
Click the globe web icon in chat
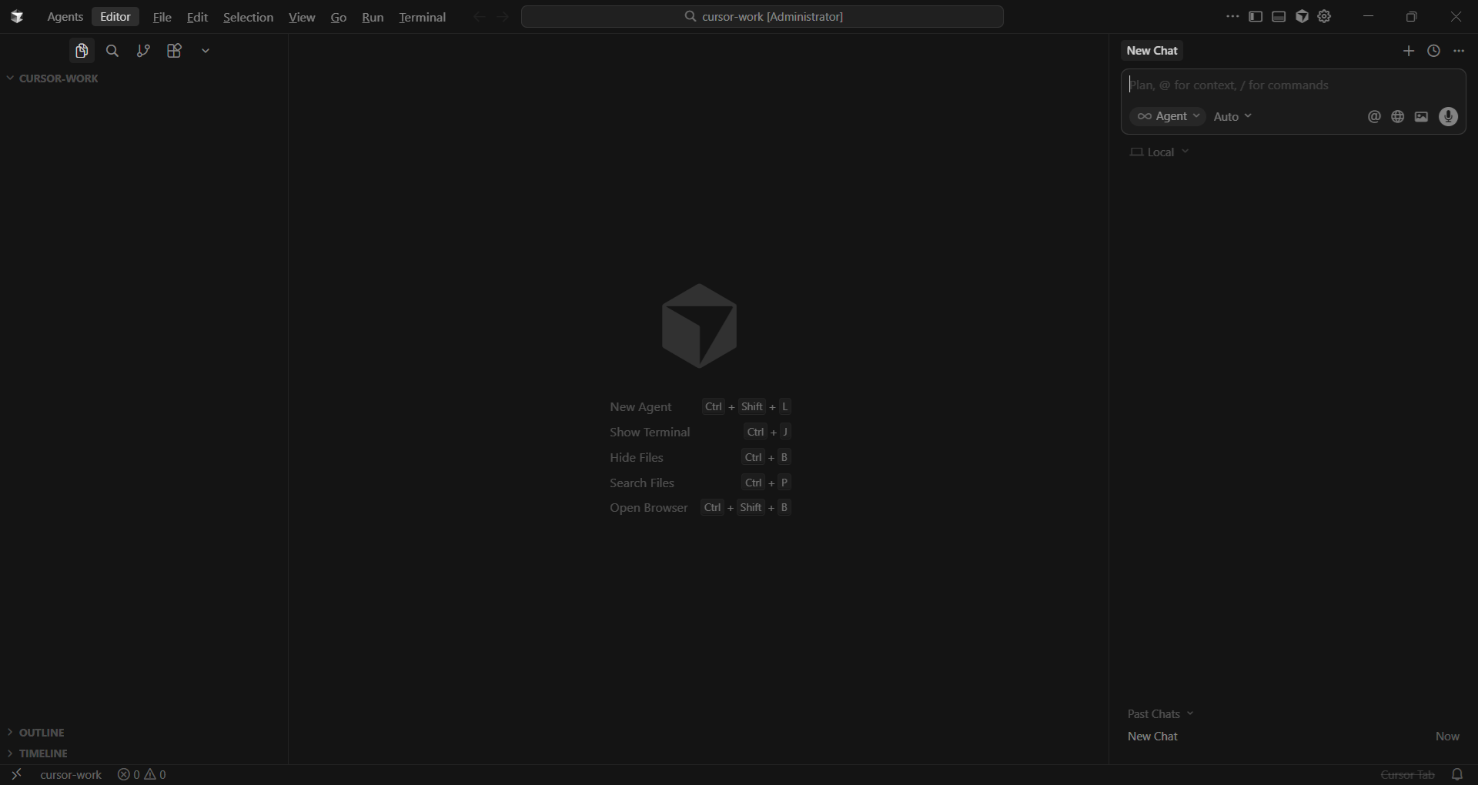[1398, 117]
